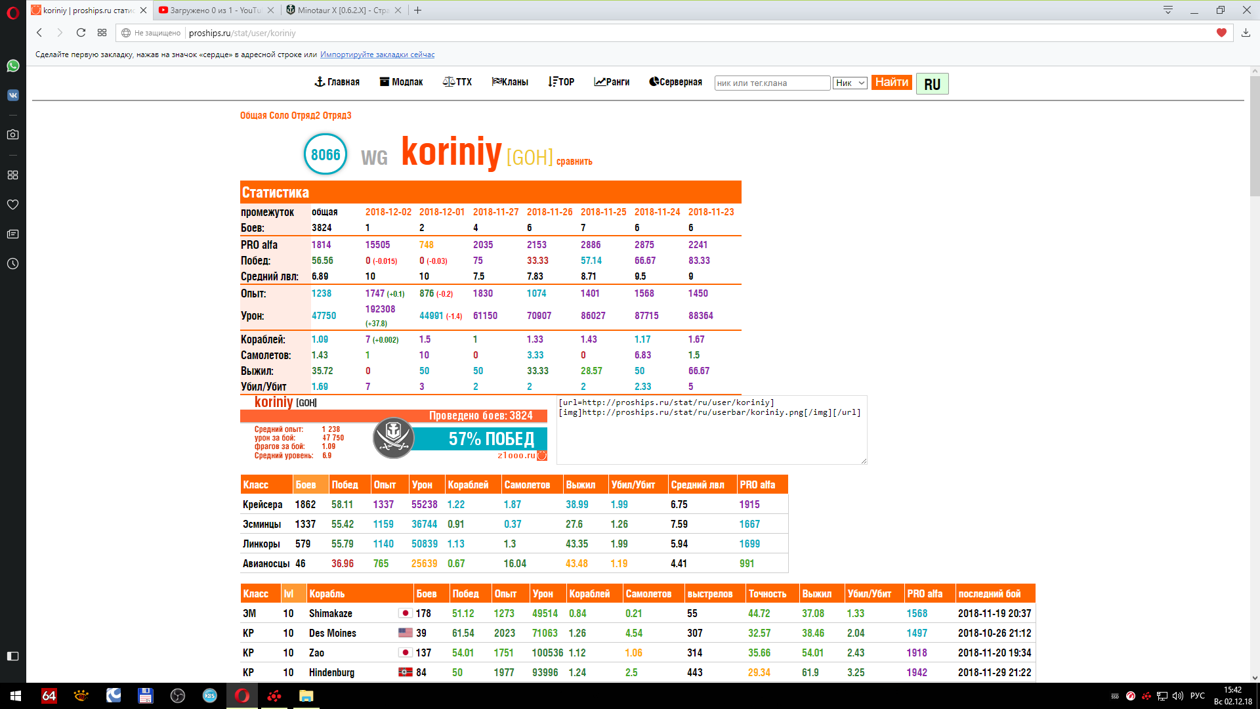Click the nickname or clan tag search field
Image resolution: width=1260 pixels, height=709 pixels.
(772, 83)
